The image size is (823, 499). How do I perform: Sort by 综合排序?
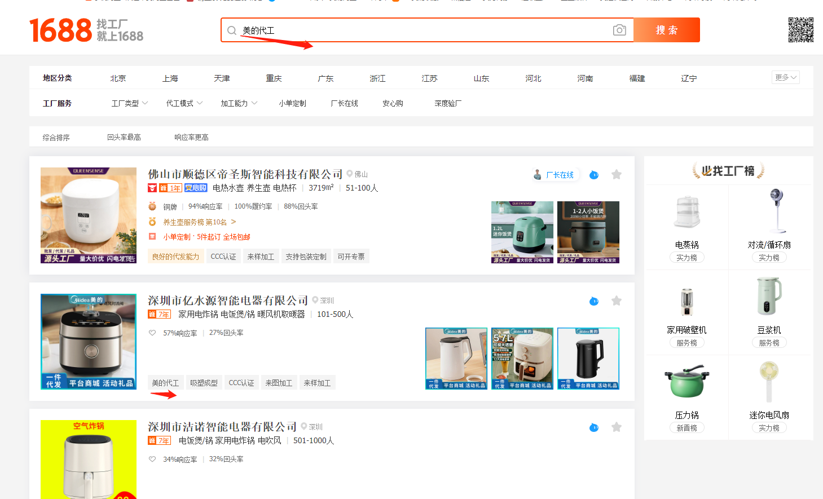pos(56,138)
